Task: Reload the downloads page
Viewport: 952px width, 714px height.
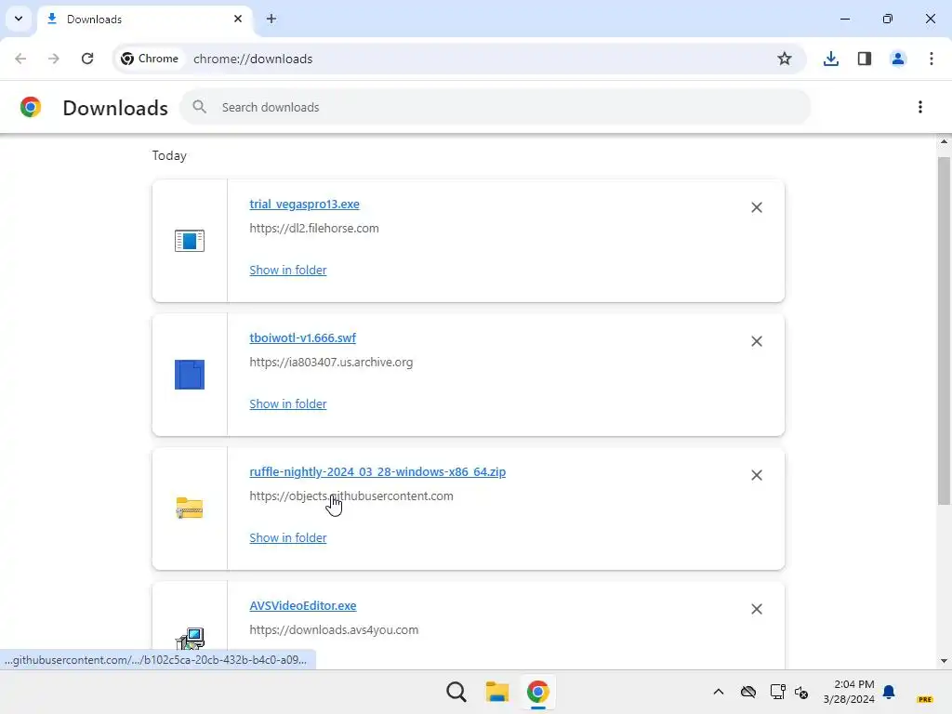Action: click(x=87, y=59)
